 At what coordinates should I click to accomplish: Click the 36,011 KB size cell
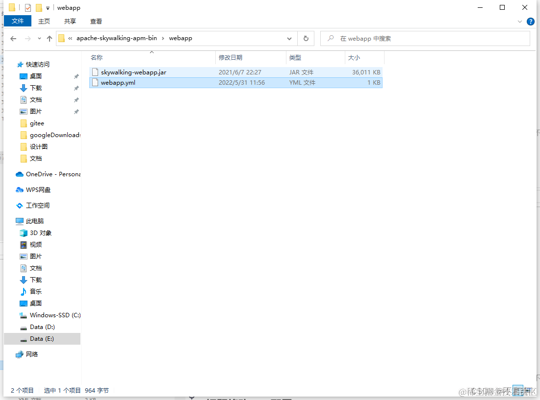(x=366, y=72)
